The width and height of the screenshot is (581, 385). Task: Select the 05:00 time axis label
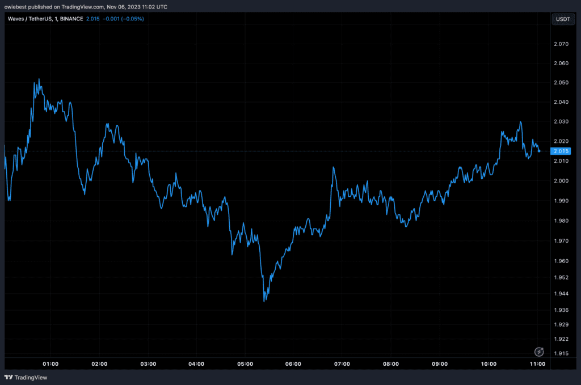pos(245,363)
